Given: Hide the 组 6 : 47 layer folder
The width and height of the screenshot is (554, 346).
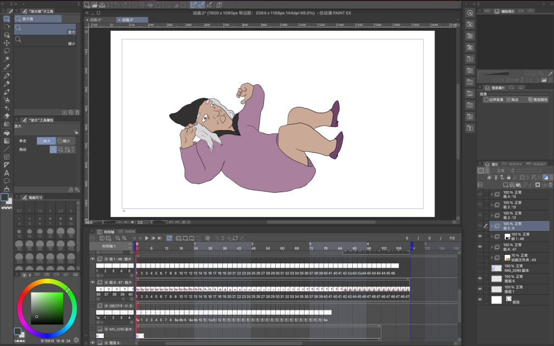Looking at the screenshot, I should (480, 247).
